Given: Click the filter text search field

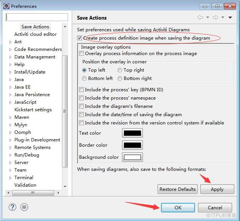Looking at the screenshot, I should point(37,17).
